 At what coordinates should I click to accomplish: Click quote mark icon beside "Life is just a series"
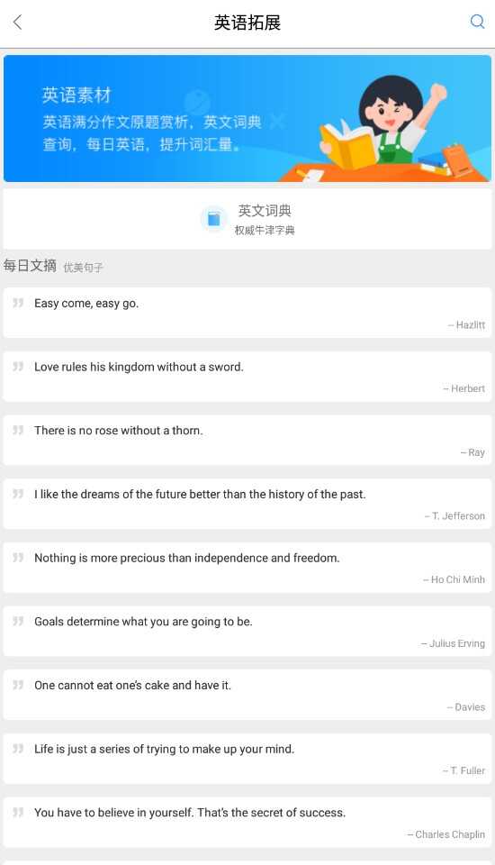18,749
